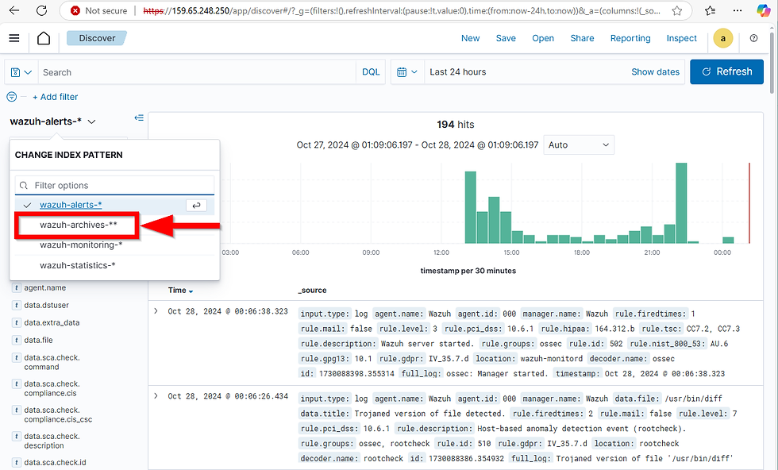
Task: Click the type icon for data.extra_data field
Action: pyautogui.click(x=17, y=322)
